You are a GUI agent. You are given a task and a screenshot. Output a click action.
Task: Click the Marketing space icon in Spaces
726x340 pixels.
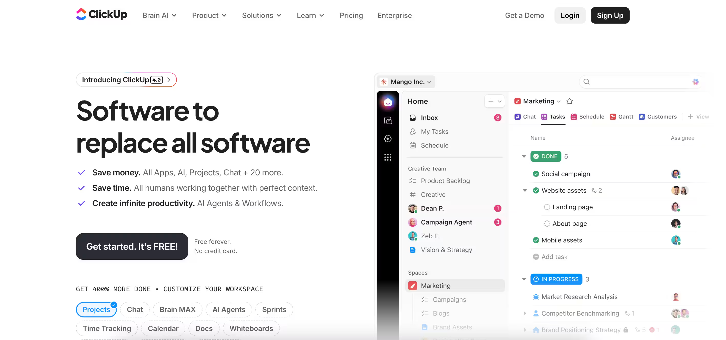coord(412,286)
